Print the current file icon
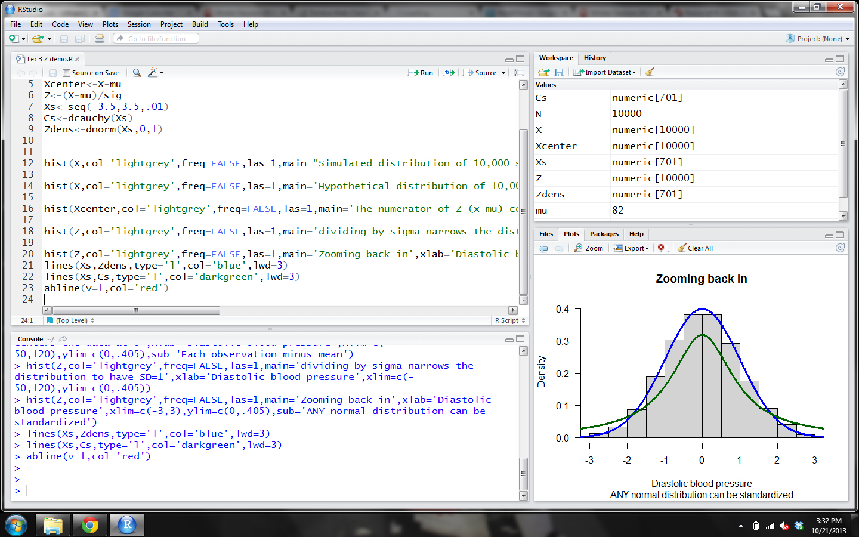The height and width of the screenshot is (537, 859). [x=100, y=39]
